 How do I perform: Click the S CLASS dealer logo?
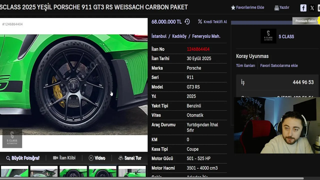268,36
